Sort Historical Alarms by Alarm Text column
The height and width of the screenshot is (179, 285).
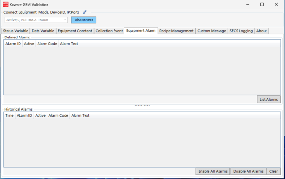(x=80, y=115)
